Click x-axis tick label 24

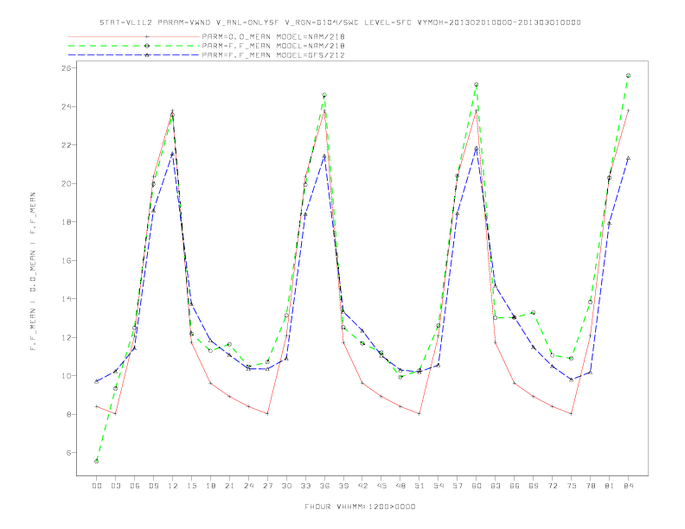click(x=248, y=486)
